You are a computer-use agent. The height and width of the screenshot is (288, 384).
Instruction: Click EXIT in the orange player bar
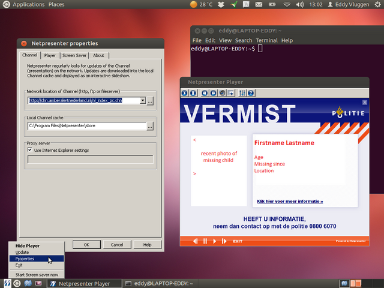[238, 241]
